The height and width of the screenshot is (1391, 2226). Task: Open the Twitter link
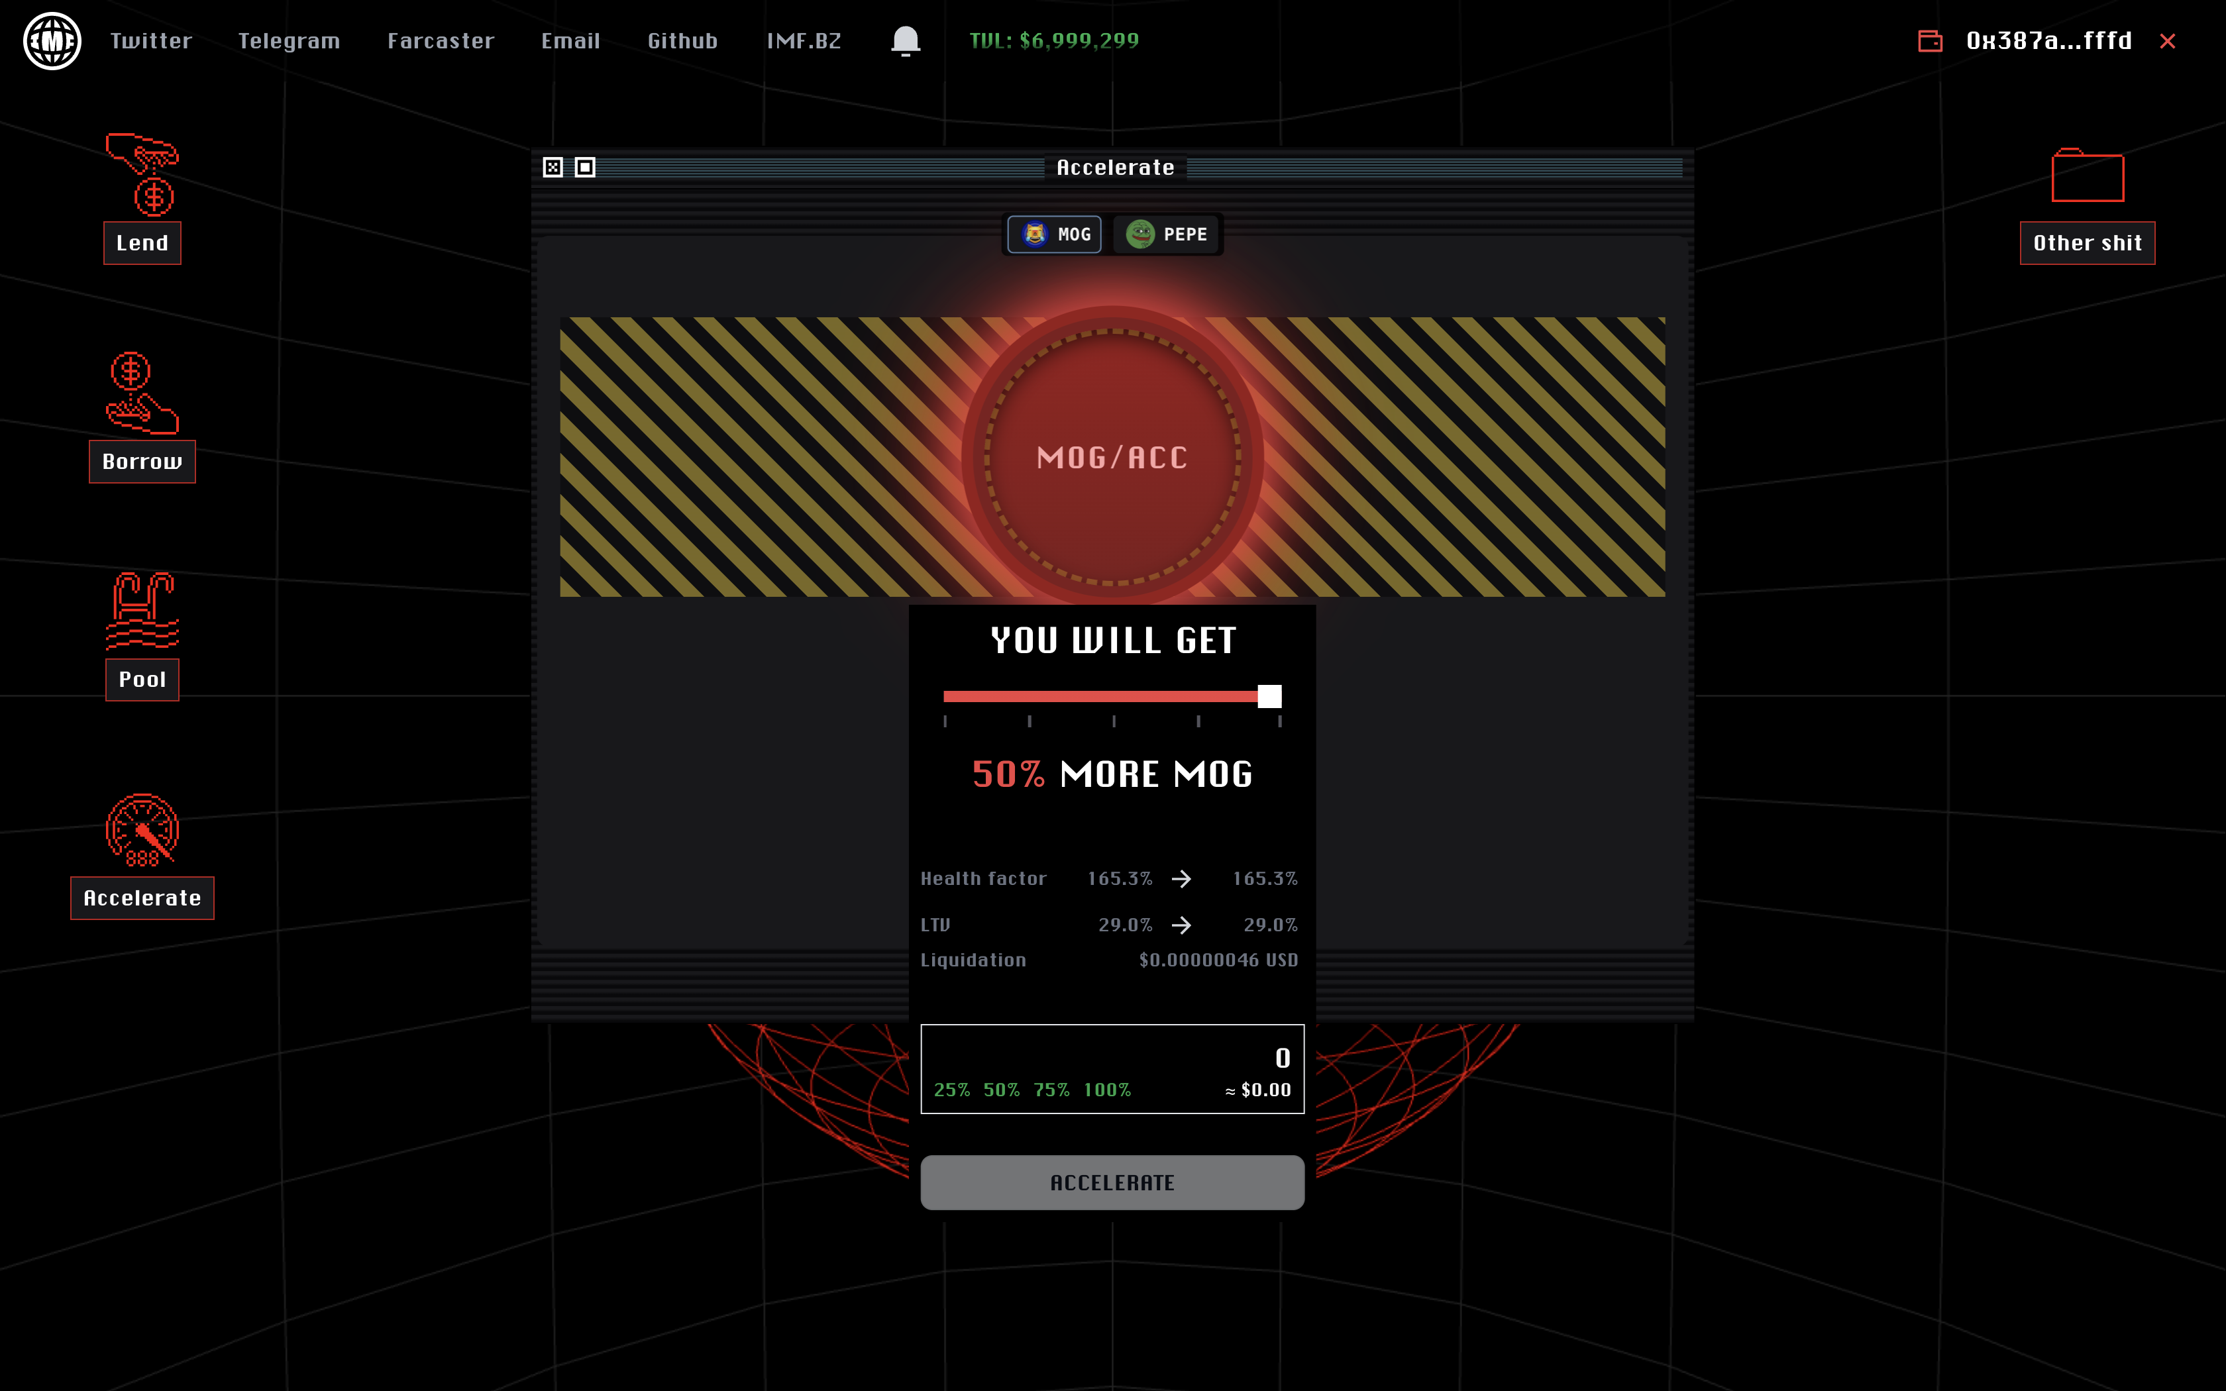tap(151, 41)
